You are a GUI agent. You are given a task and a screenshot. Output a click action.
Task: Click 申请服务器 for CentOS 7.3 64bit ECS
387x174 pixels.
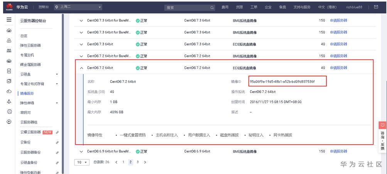tap(338, 44)
